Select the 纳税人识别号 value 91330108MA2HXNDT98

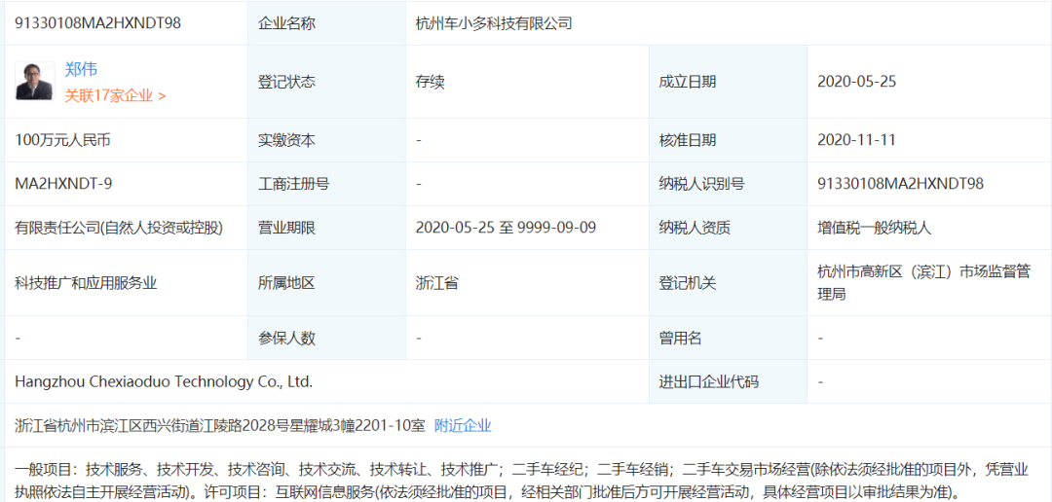coord(900,184)
